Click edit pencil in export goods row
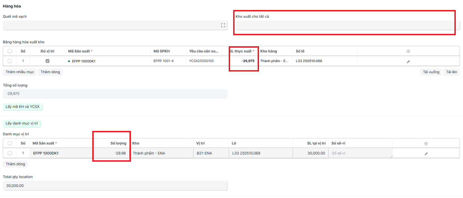 tap(408, 62)
